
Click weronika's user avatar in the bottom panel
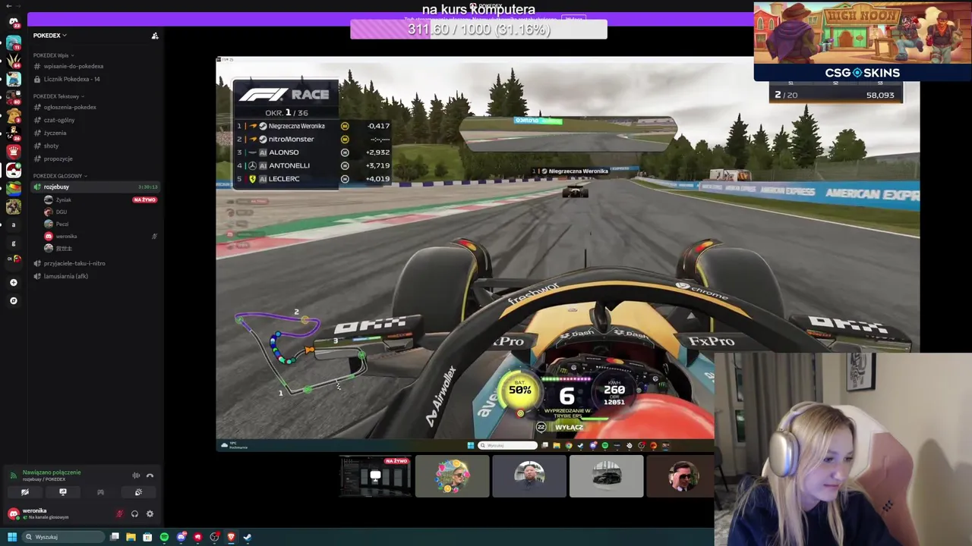pyautogui.click(x=14, y=514)
